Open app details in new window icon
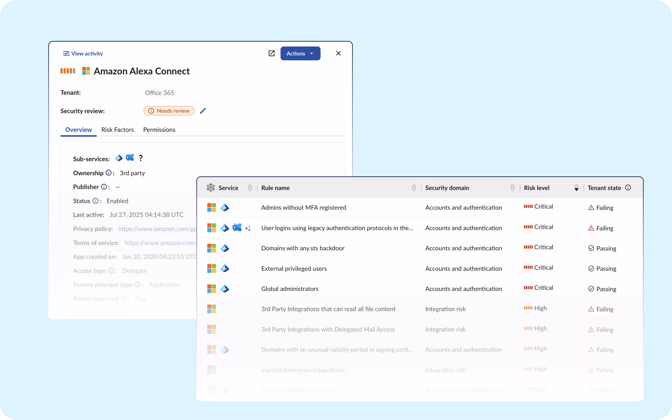 click(x=271, y=53)
